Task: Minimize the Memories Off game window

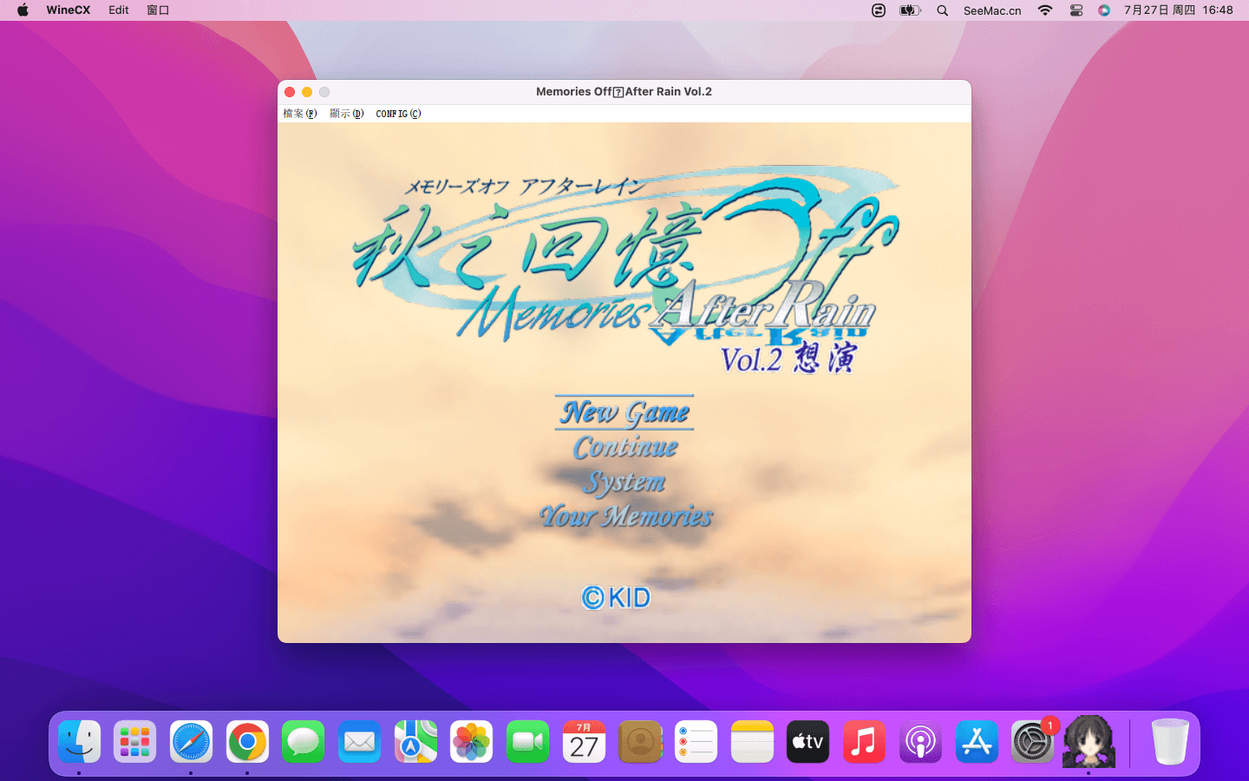Action: (x=307, y=92)
